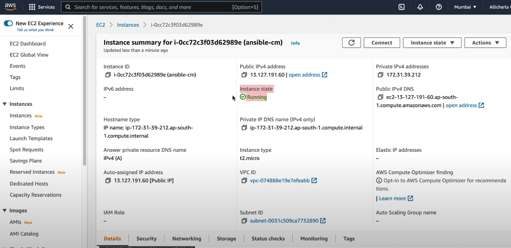Switch to the Storage tab

pos(226,239)
